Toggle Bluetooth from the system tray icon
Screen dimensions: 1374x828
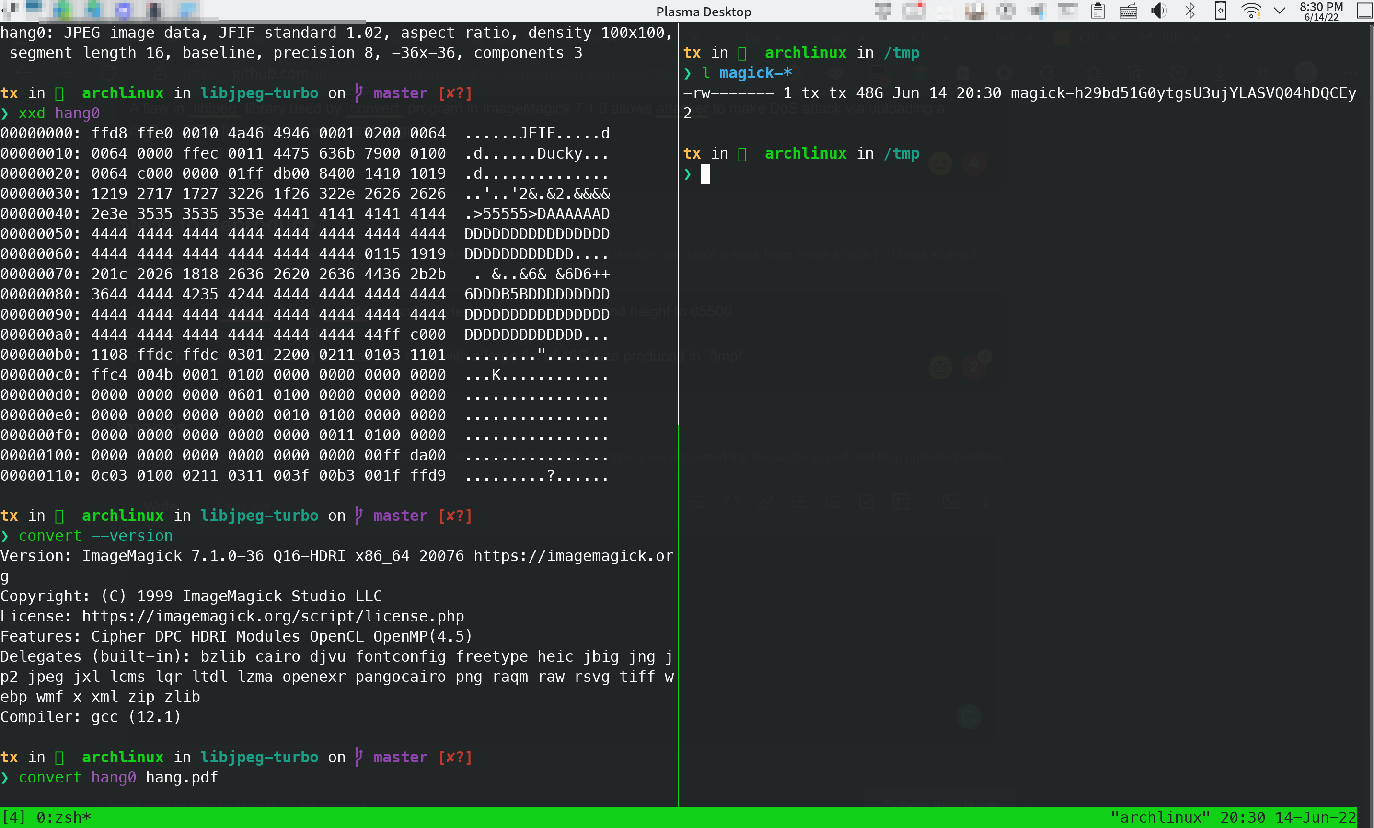click(x=1190, y=11)
